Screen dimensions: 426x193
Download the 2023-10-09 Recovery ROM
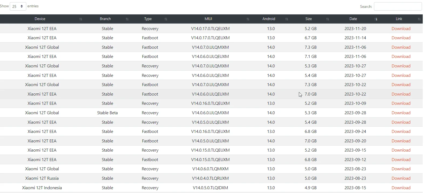401,103
